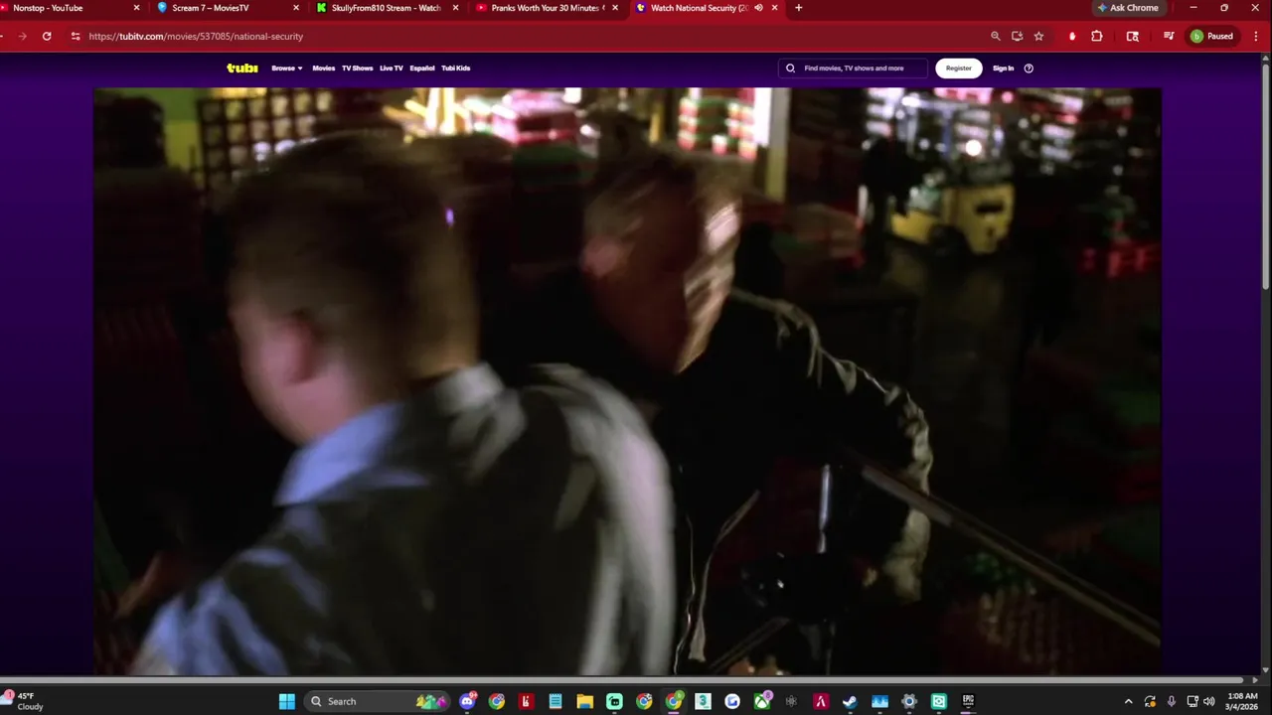1272x715 pixels.
Task: Click the Sign In link
Action: pos(1004,69)
